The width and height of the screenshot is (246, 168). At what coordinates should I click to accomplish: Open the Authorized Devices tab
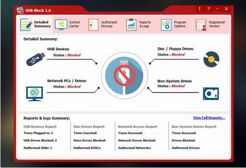(103, 24)
